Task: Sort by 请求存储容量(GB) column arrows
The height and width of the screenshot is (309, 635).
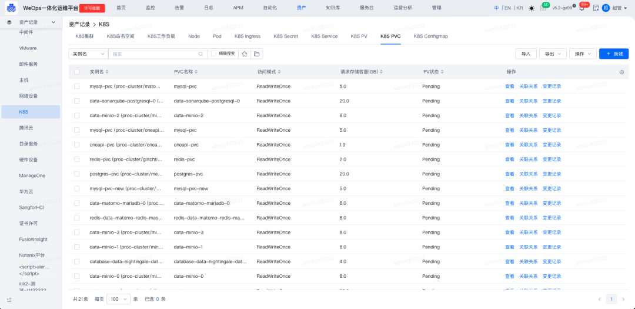Action: pyautogui.click(x=381, y=72)
